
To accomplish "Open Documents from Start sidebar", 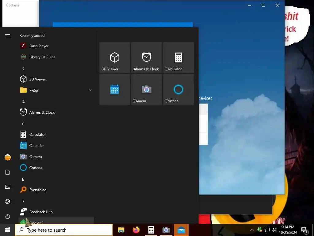I will pyautogui.click(x=8, y=172).
